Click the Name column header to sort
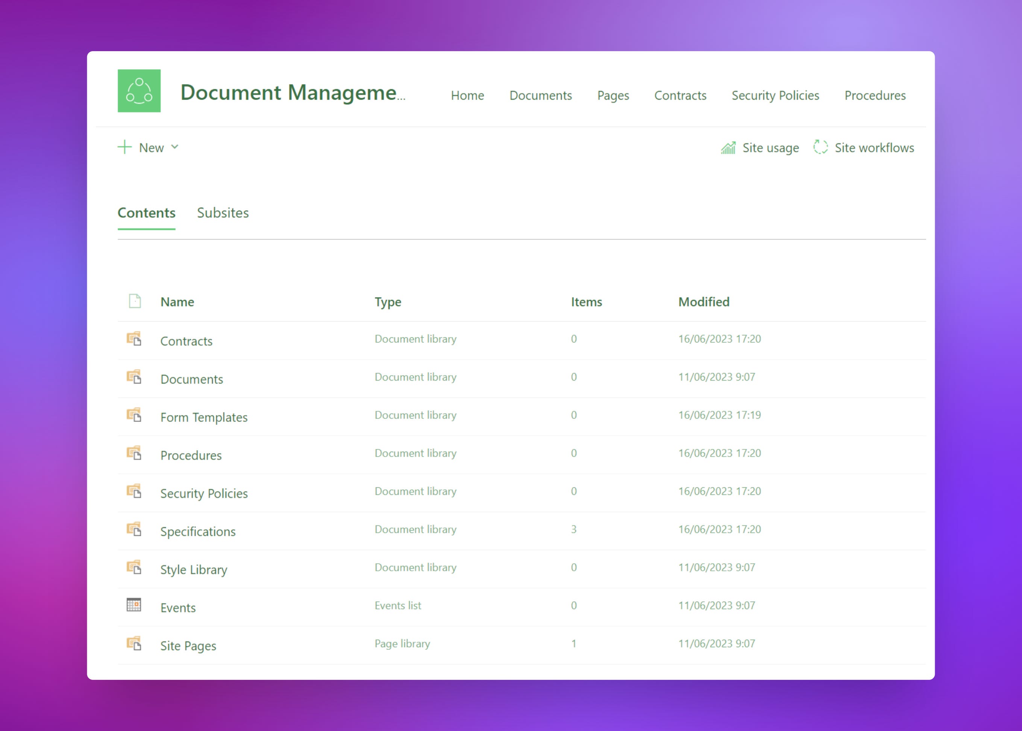Viewport: 1022px width, 731px height. pos(177,302)
